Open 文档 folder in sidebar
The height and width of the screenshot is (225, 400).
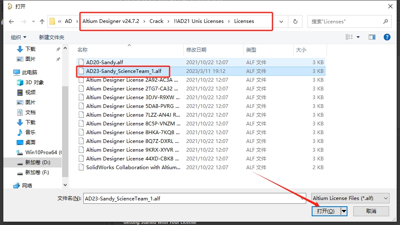(30, 112)
